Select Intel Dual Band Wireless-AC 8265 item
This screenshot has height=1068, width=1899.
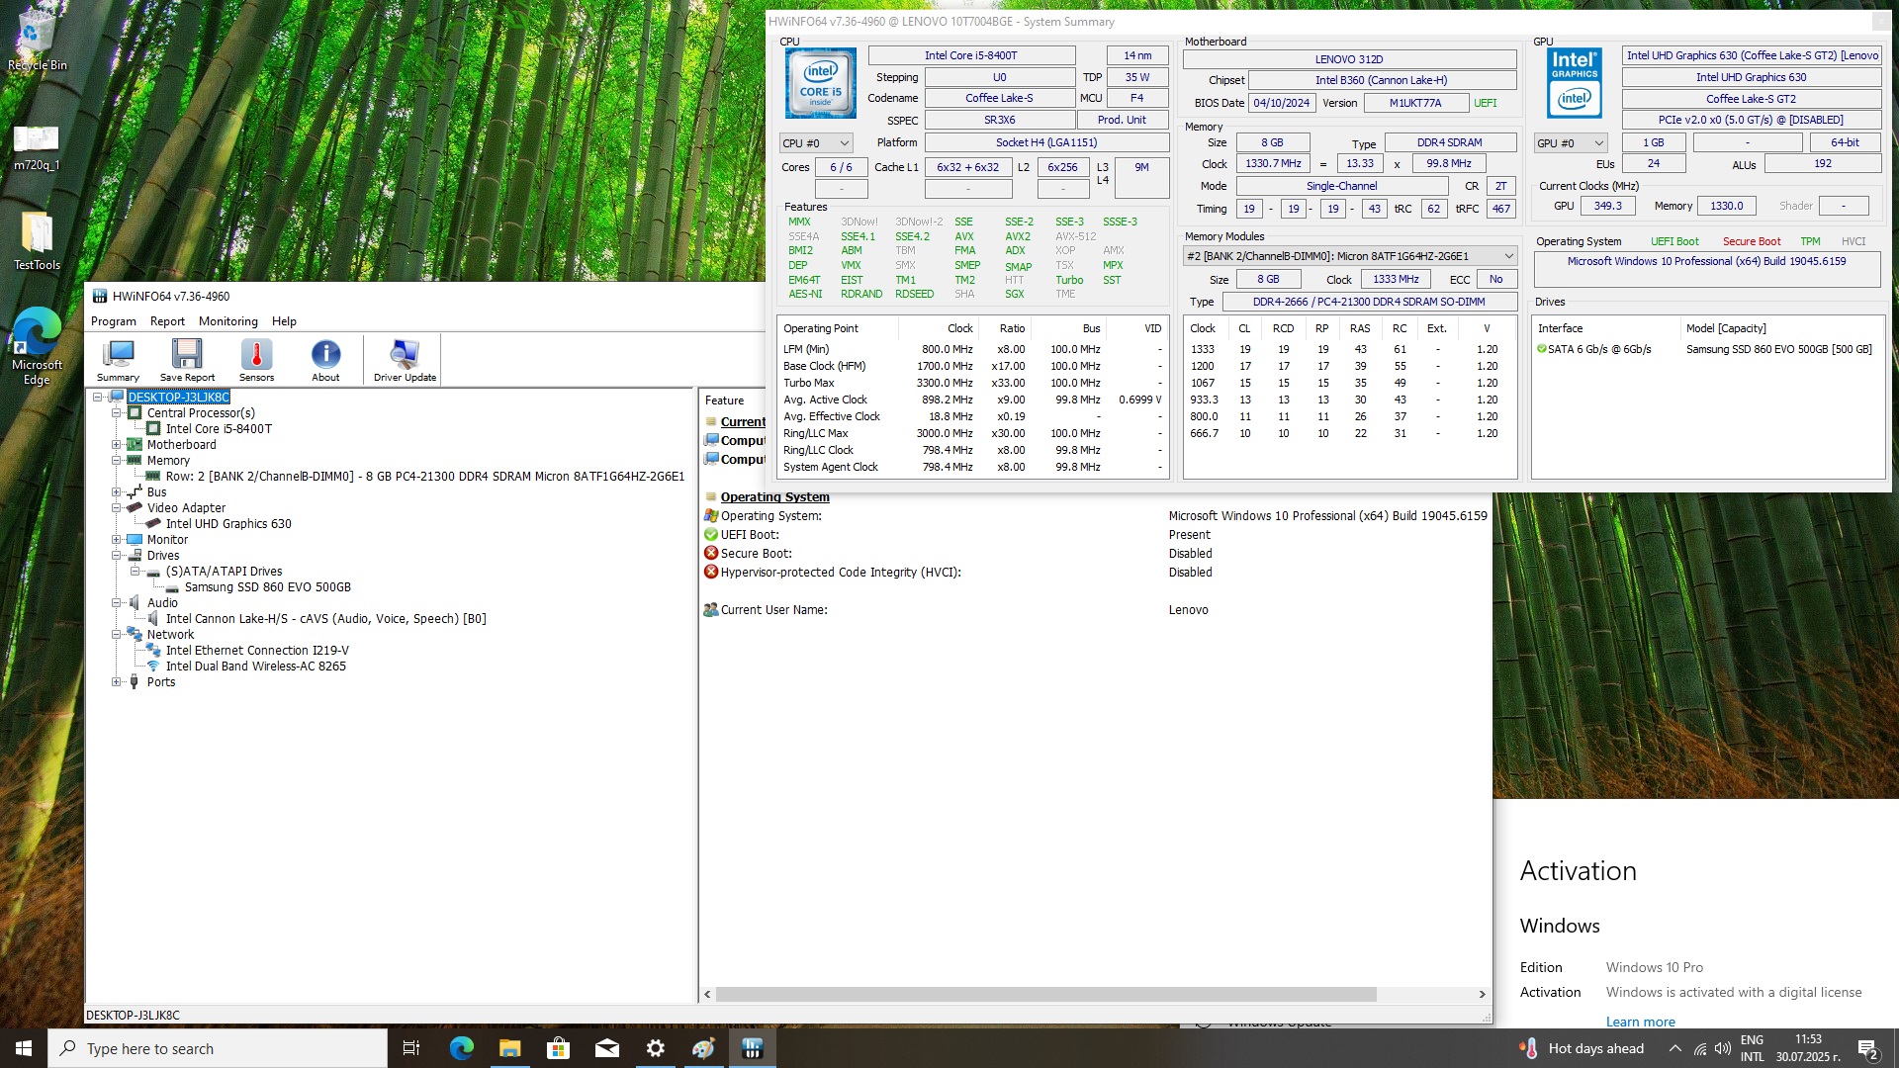256,667
